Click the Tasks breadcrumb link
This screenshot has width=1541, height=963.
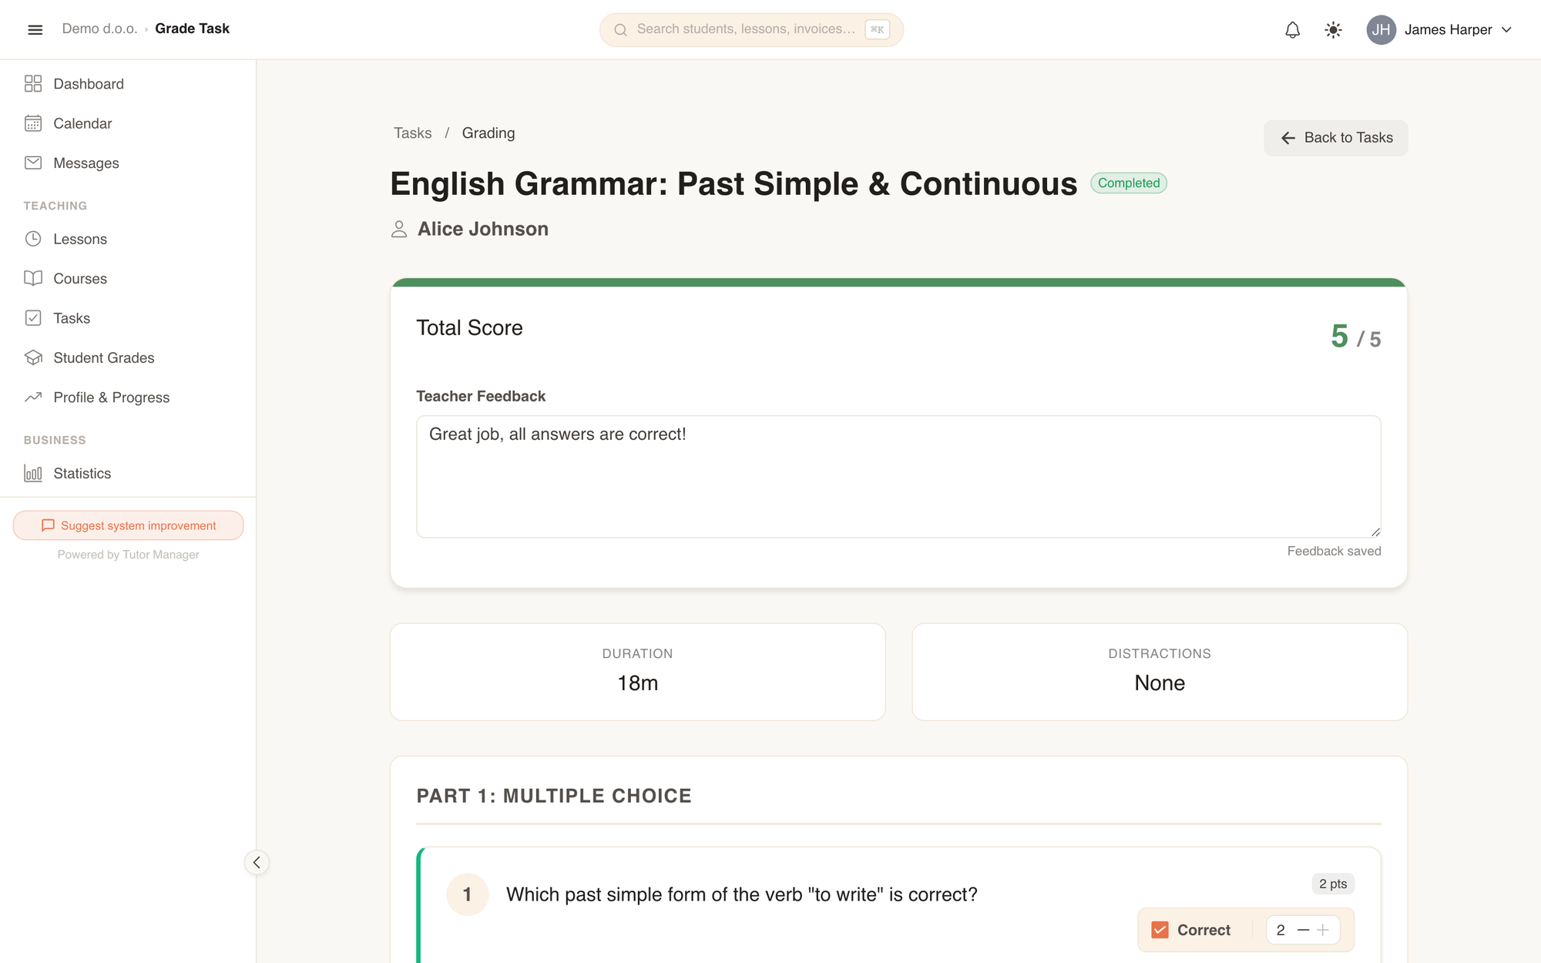(412, 133)
